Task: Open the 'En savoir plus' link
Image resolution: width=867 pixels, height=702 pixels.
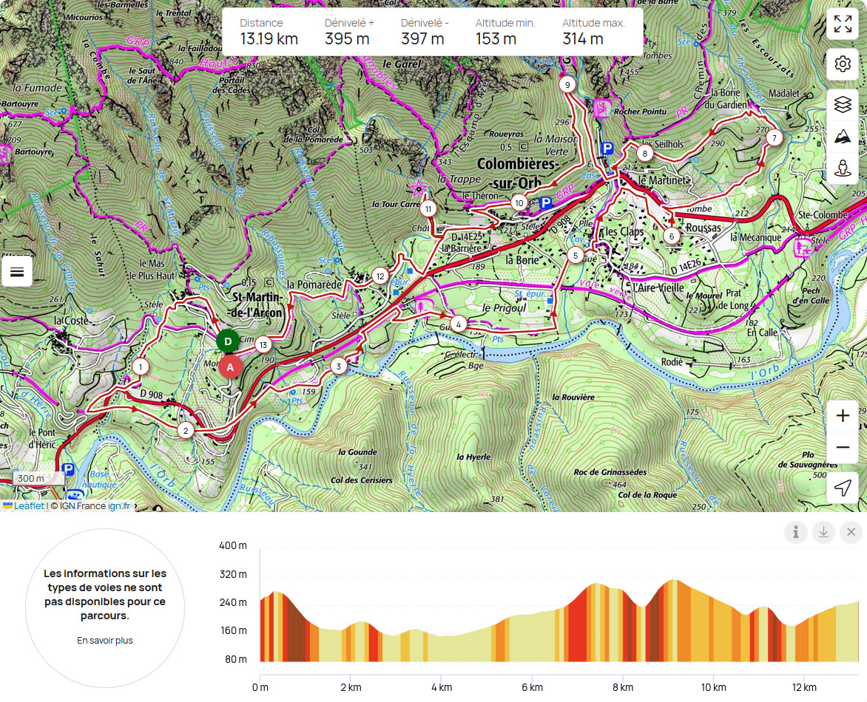Action: [x=105, y=641]
